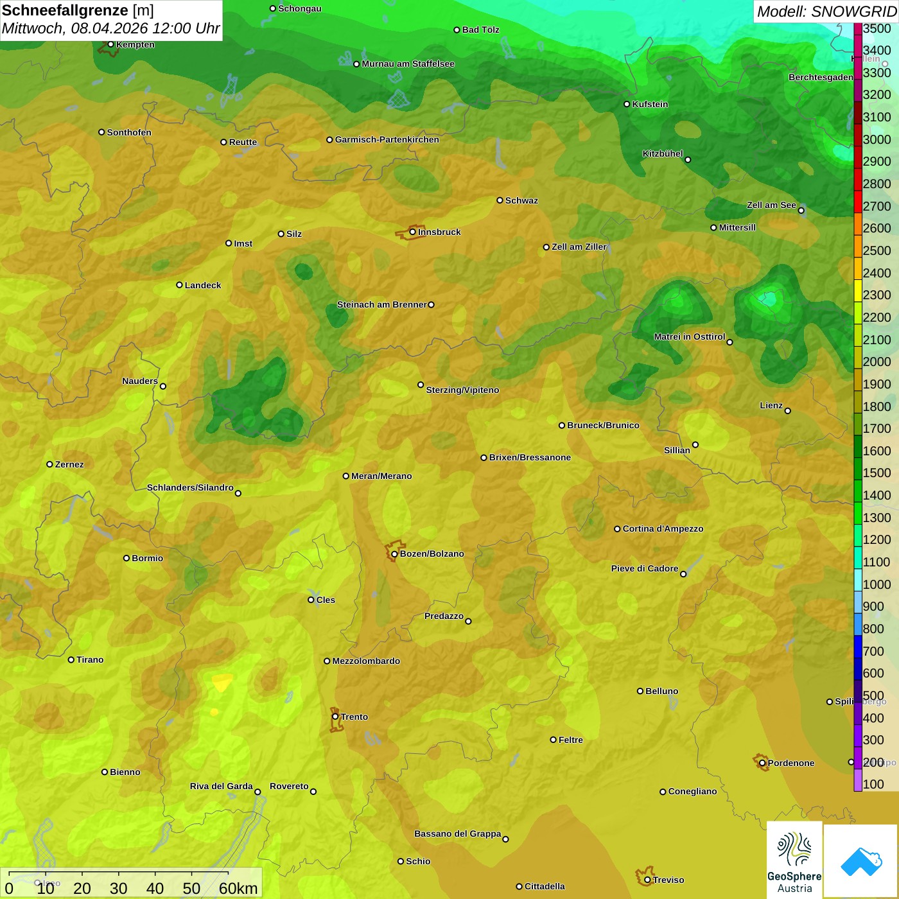This screenshot has height=899, width=899.
Task: Click the Trento city marker
Action: [335, 717]
